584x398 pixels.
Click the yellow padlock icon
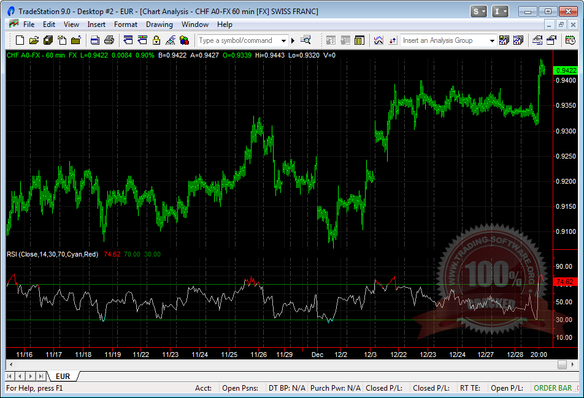tap(156, 40)
